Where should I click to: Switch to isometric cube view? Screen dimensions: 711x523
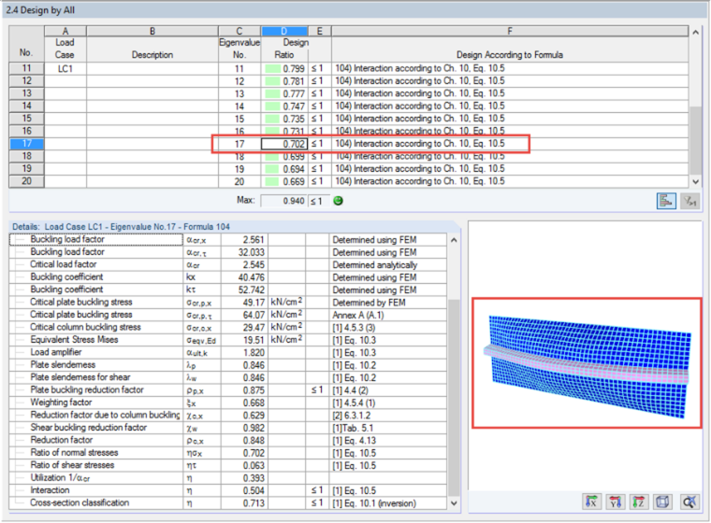662,502
